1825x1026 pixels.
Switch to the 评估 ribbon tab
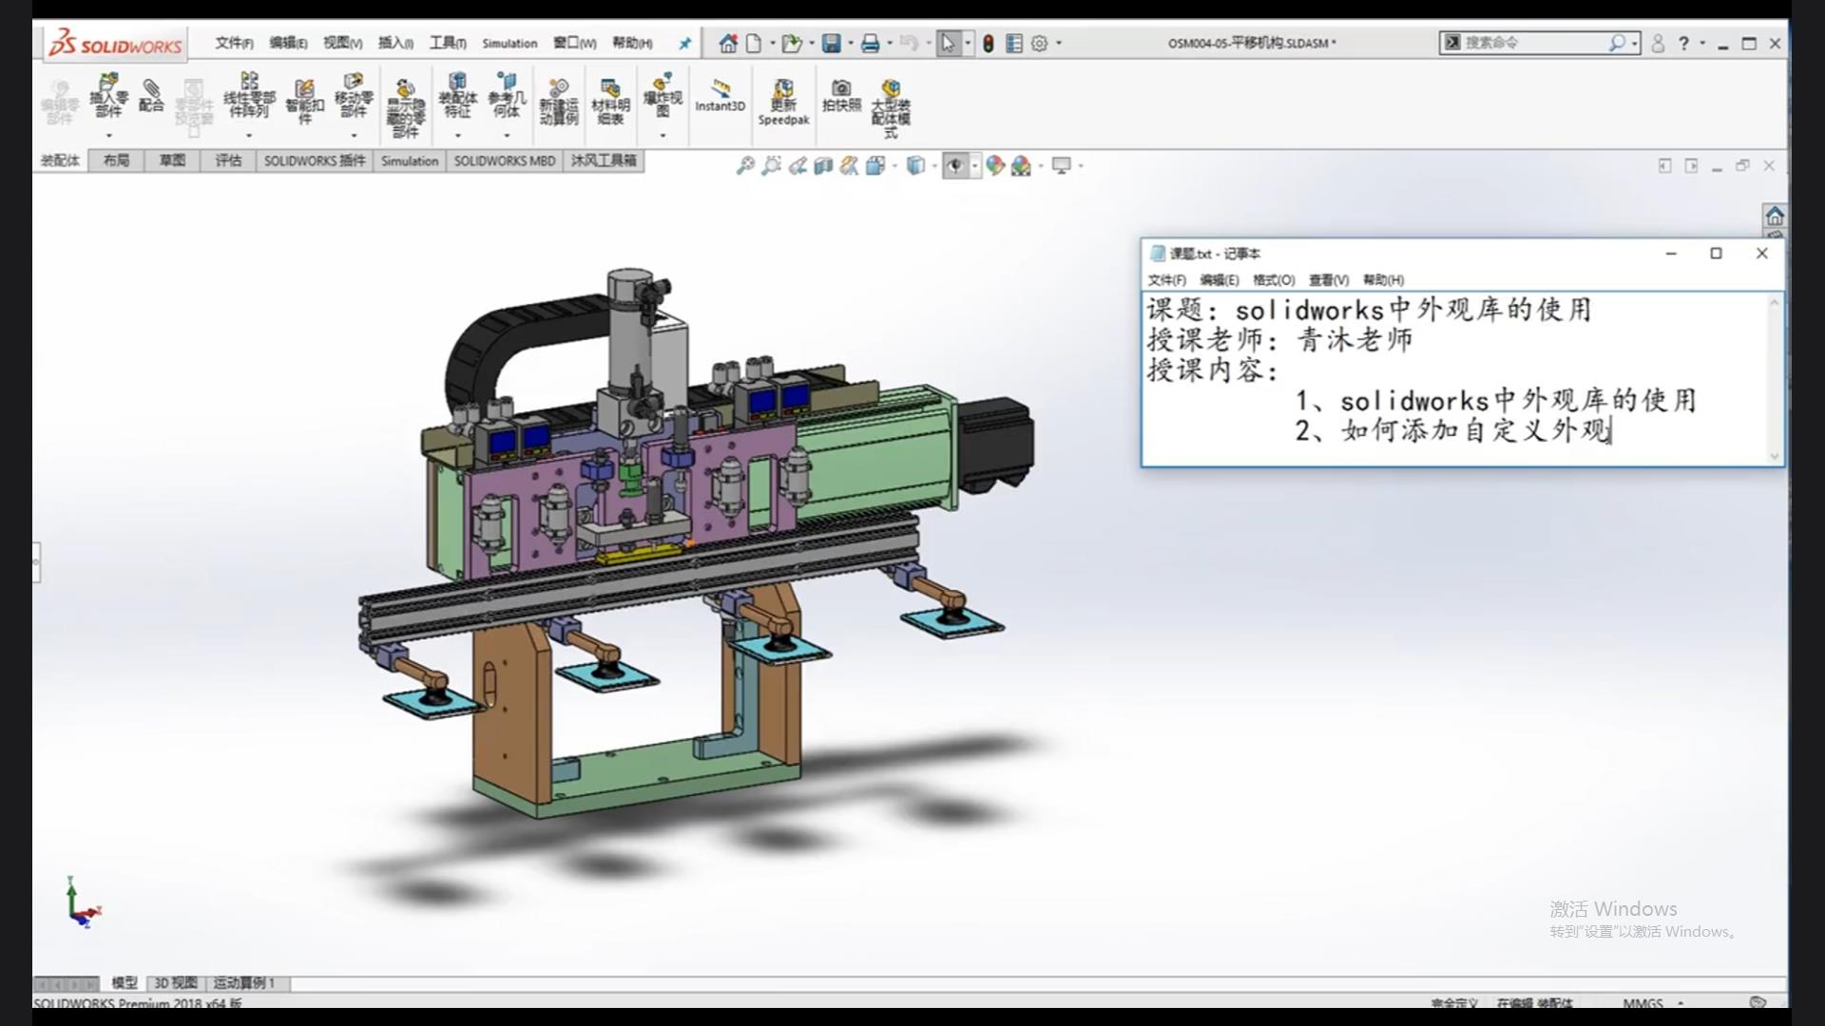[x=228, y=161]
